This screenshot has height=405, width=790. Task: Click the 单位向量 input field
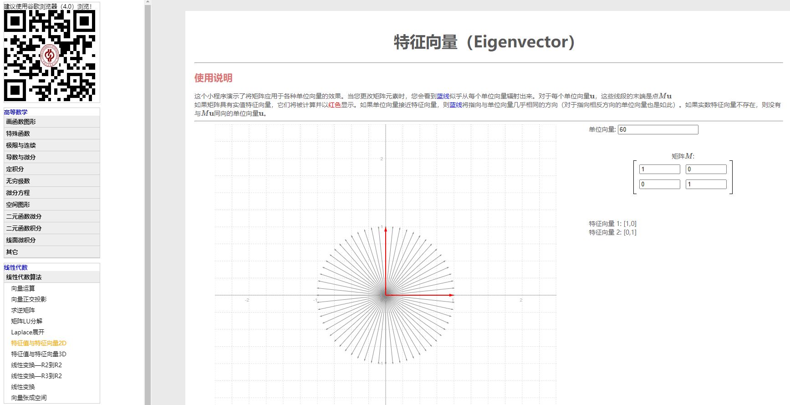pyautogui.click(x=657, y=130)
